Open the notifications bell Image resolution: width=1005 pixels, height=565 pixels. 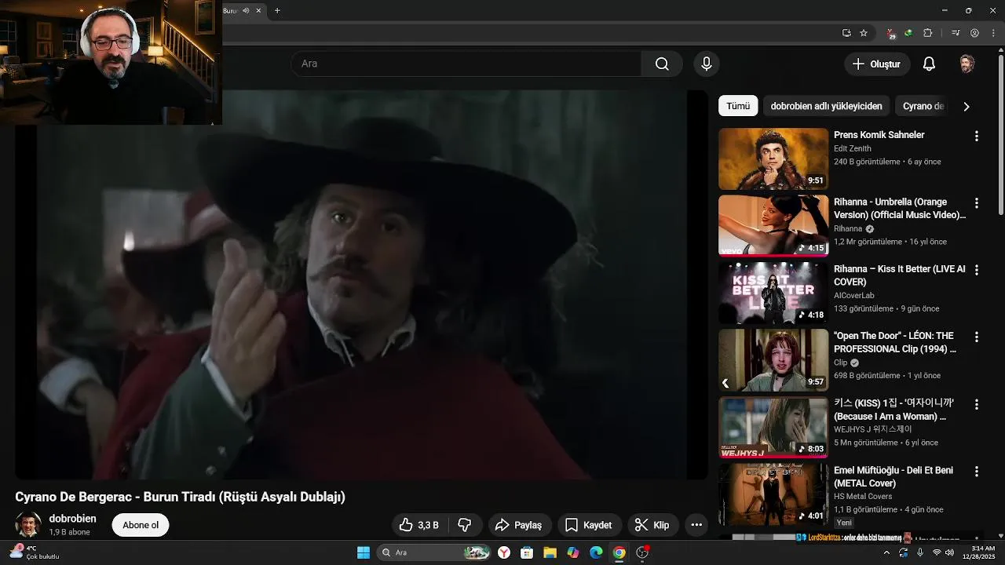[929, 64]
